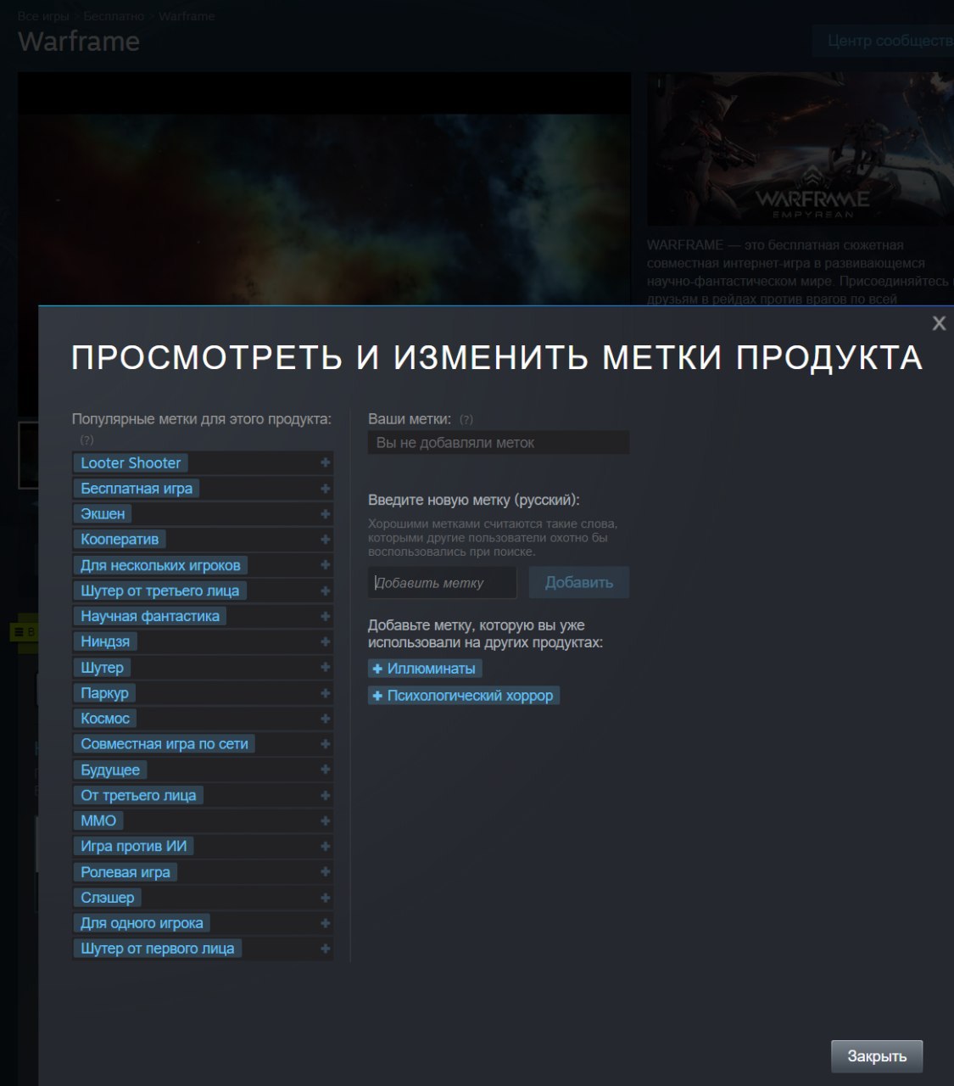Open the Бесплатная игра tag
This screenshot has width=954, height=1086.
coord(137,489)
